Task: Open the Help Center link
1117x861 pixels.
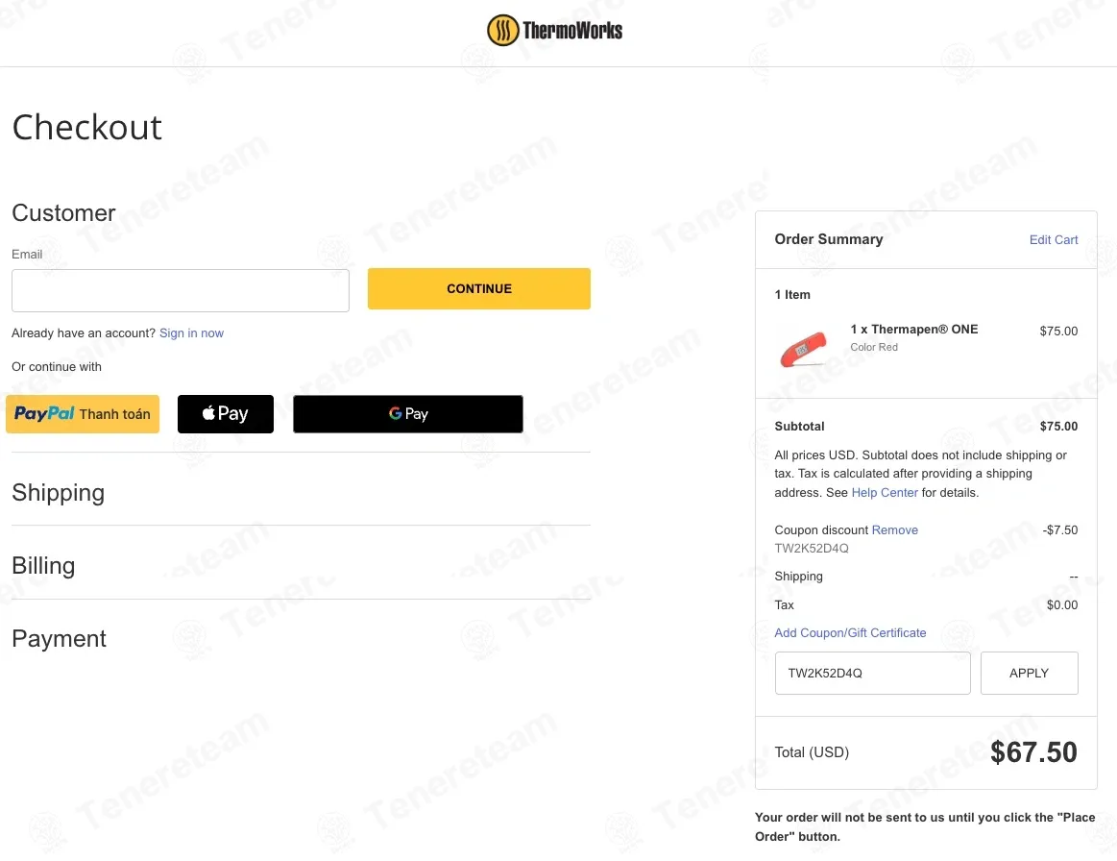Action: coord(884,493)
